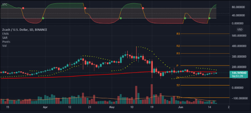Click the Apr label on time axis
This screenshot has height=113, width=251.
(46, 107)
